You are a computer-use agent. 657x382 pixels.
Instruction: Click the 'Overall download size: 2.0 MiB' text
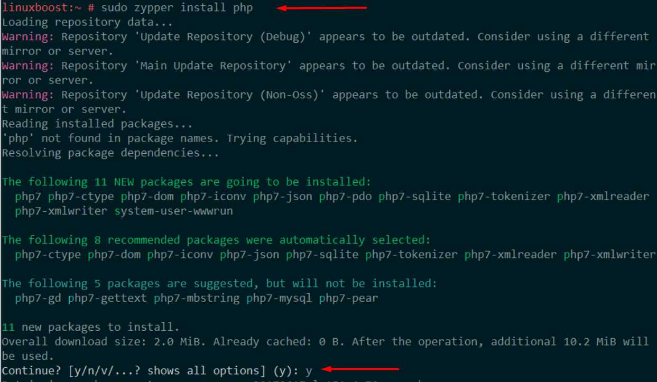click(x=100, y=342)
